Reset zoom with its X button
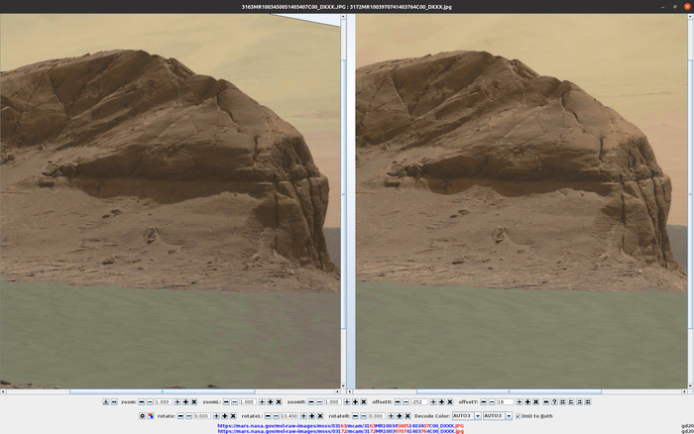Viewport: 694px width, 434px height. (194, 401)
